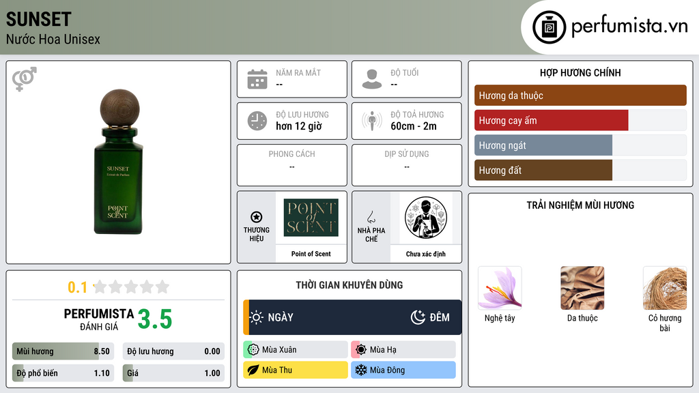Click the moon icon next to Đêm
The height and width of the screenshot is (393, 699).
click(x=418, y=317)
